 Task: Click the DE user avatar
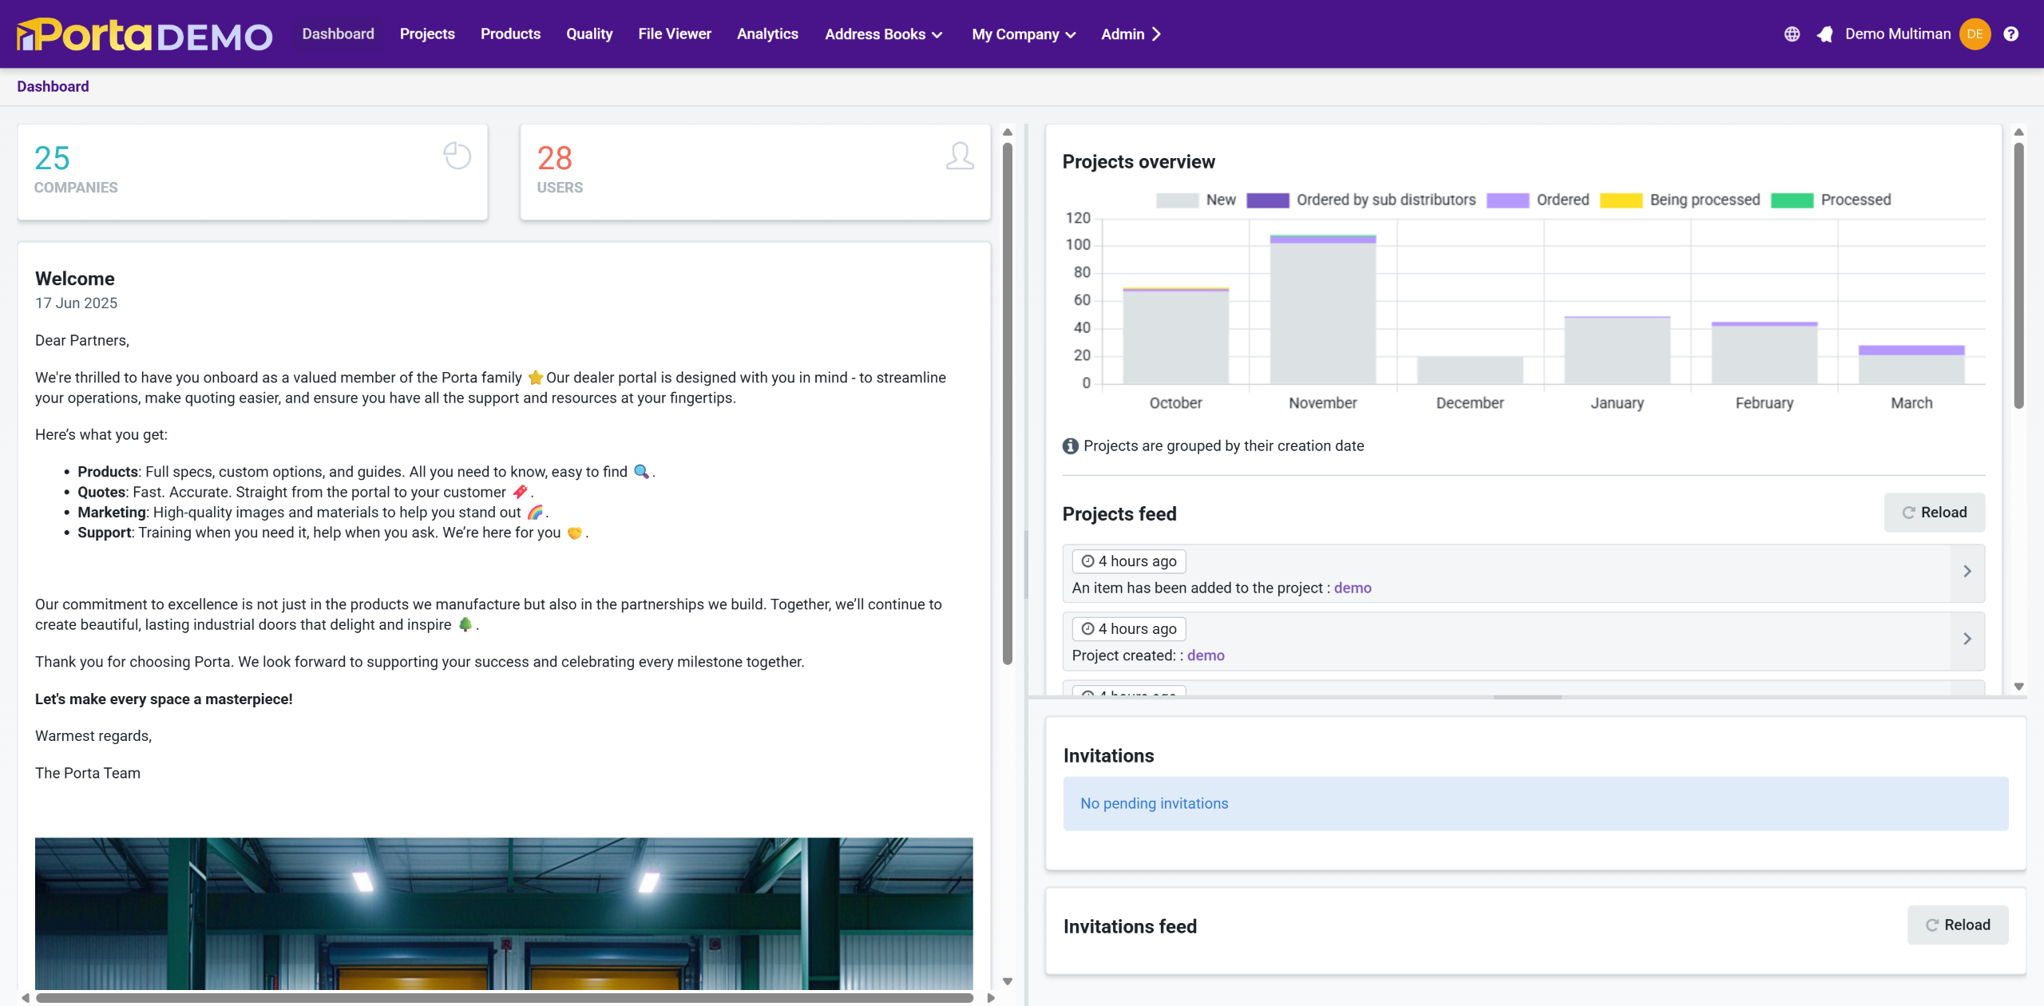click(x=1975, y=34)
